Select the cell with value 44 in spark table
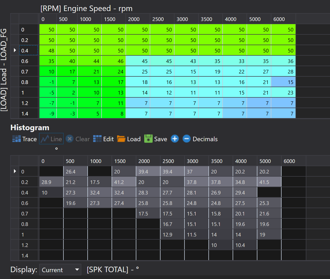Viewport: 330px width, 279px height. (x=89, y=61)
